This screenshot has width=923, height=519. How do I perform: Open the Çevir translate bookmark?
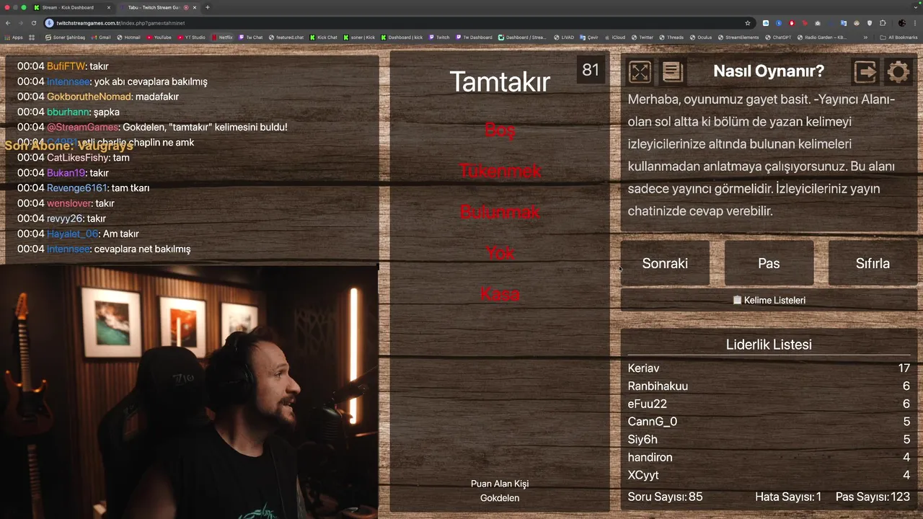[589, 37]
